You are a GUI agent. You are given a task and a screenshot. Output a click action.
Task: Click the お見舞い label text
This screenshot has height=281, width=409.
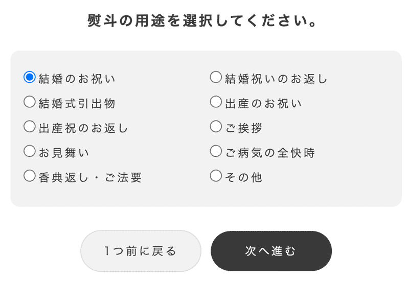(x=64, y=153)
